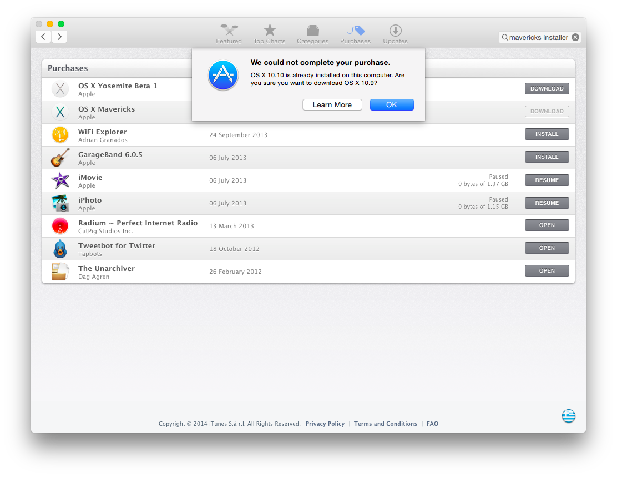Click the search field containing mavericks installer
Screen dimensions: 617x477
coord(539,37)
